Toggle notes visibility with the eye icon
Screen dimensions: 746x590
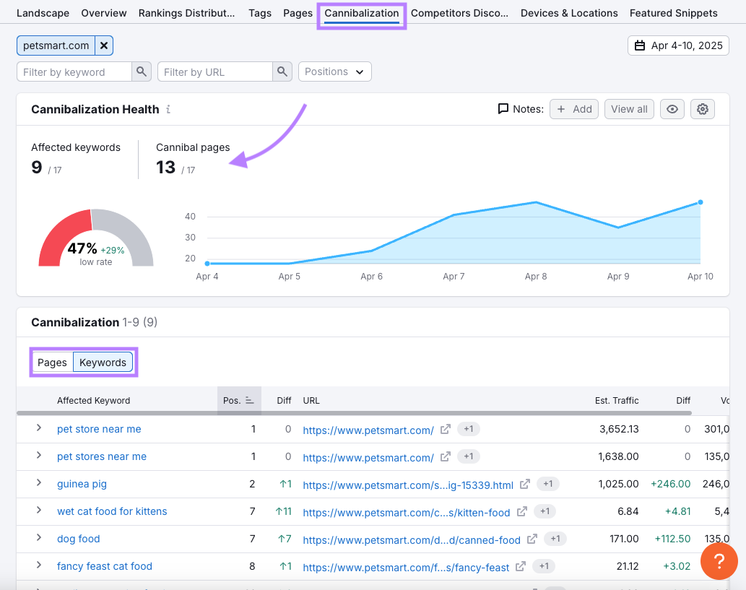(672, 109)
